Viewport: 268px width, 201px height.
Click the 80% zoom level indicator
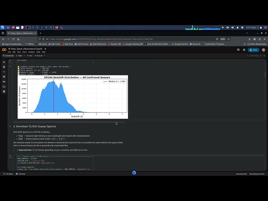[x=223, y=39]
